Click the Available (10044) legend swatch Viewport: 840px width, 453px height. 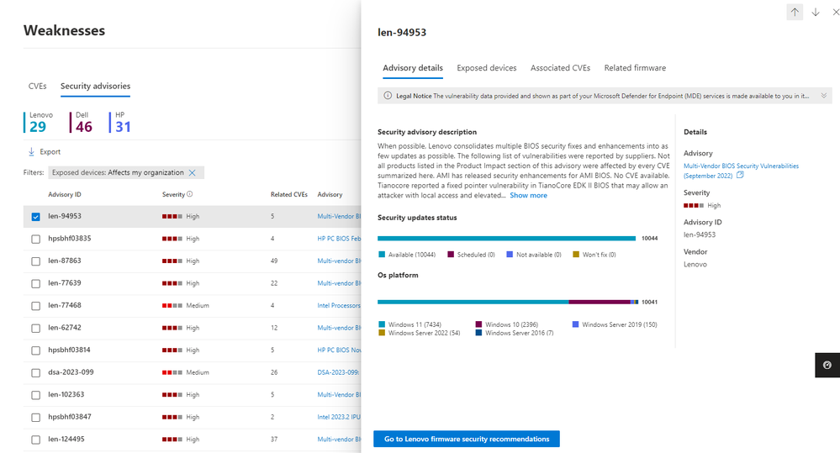coord(382,255)
